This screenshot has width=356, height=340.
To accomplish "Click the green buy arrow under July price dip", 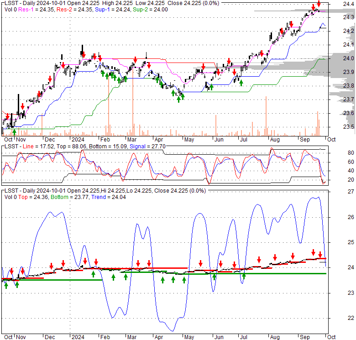I will (x=241, y=83).
